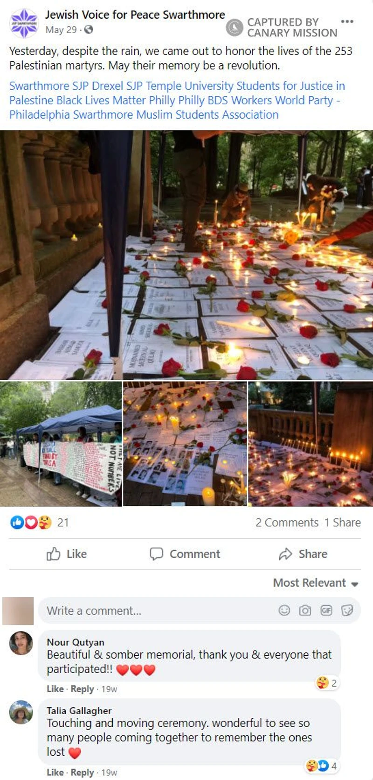The height and width of the screenshot is (780, 373).
Task: View reactions on Talia Gallagher's comment
Action: pos(321,766)
